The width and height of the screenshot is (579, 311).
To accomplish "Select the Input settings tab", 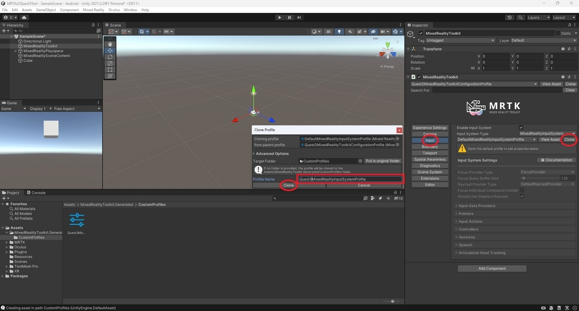I will (430, 140).
